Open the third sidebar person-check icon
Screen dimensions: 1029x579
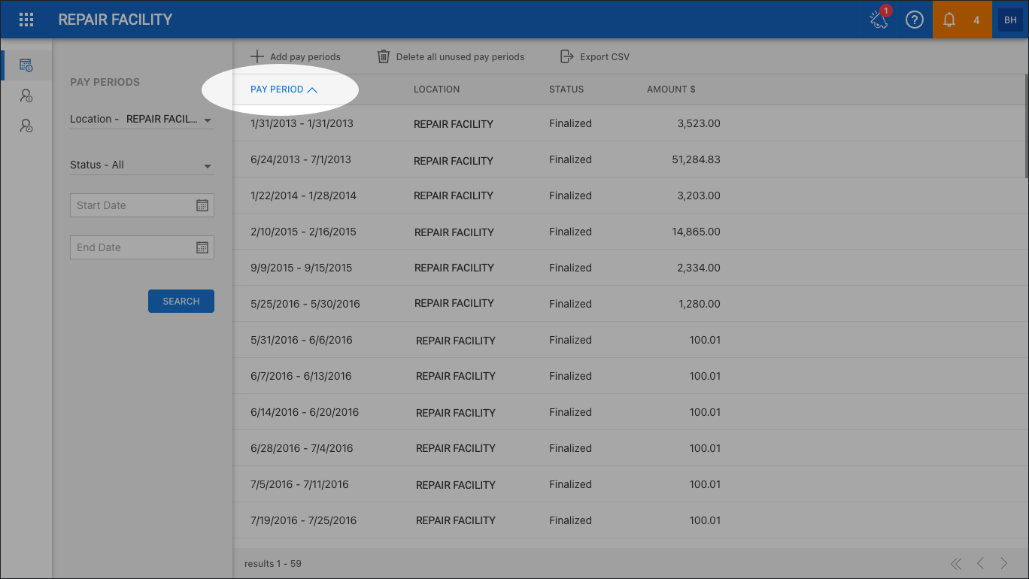26,126
